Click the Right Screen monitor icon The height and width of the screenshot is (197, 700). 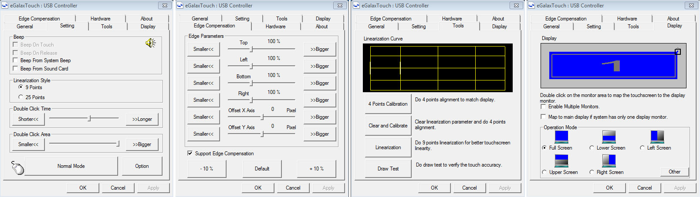coord(609,161)
